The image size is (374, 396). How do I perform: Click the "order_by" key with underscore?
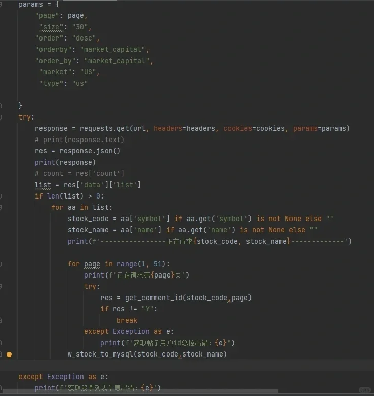tap(55, 61)
